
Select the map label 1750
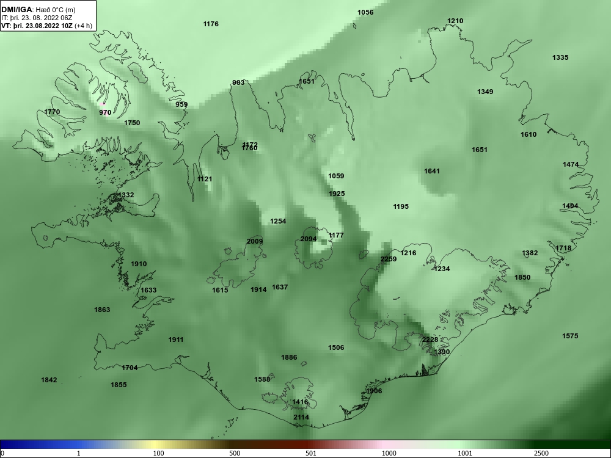click(x=132, y=123)
